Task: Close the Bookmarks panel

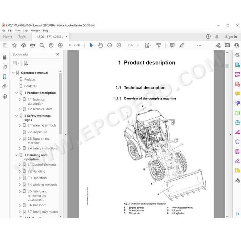Action: point(57,54)
